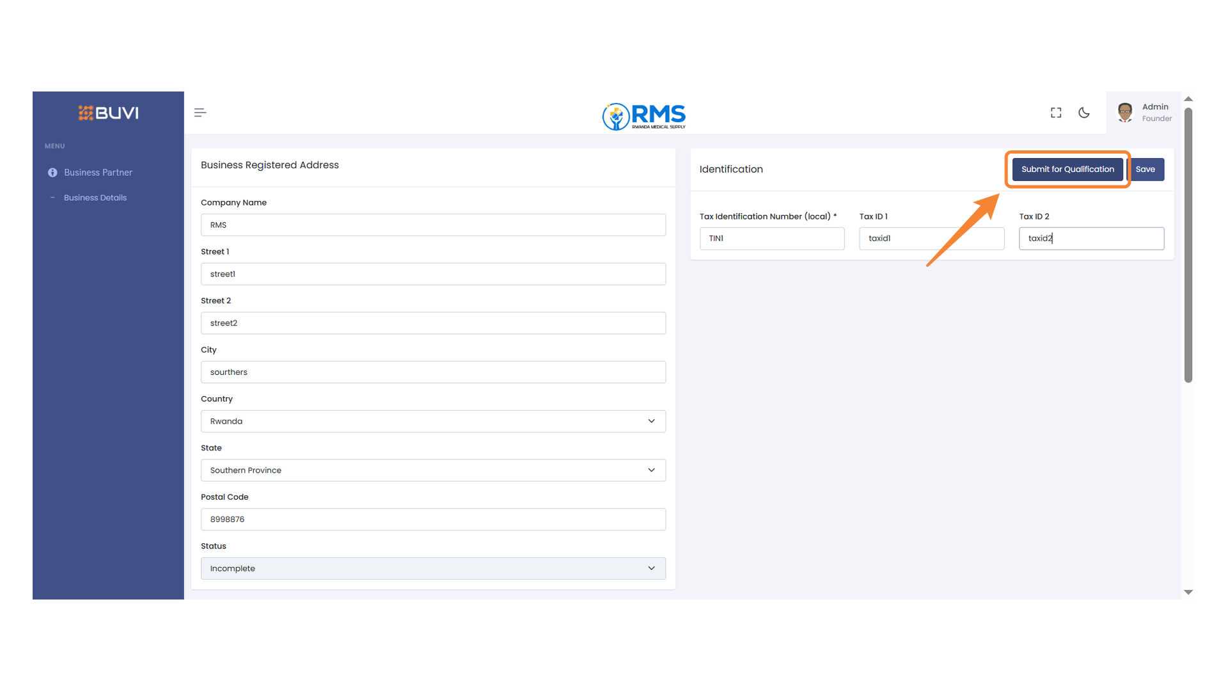Select Business Details in sidebar

(95, 198)
